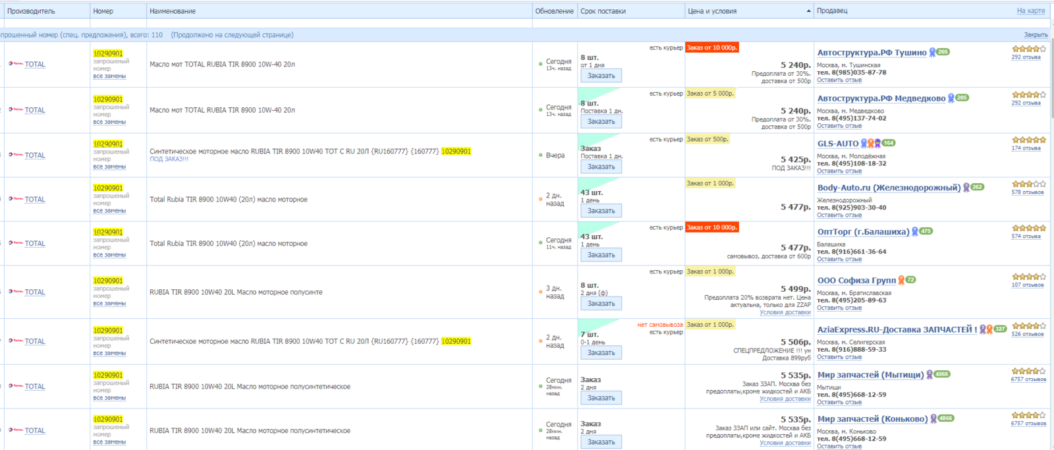1054x450 pixels.
Task: Click the green 262 badge next to Body-Auto.ru
Action: pyautogui.click(x=978, y=186)
